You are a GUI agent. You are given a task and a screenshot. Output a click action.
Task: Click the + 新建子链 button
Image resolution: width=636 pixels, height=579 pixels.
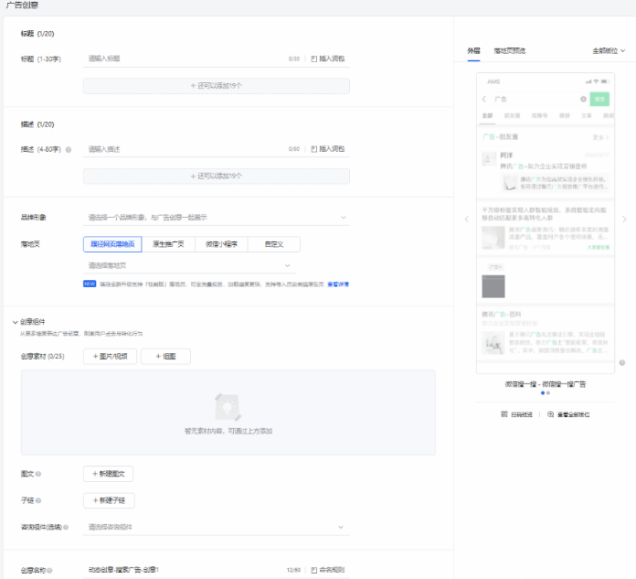[110, 500]
